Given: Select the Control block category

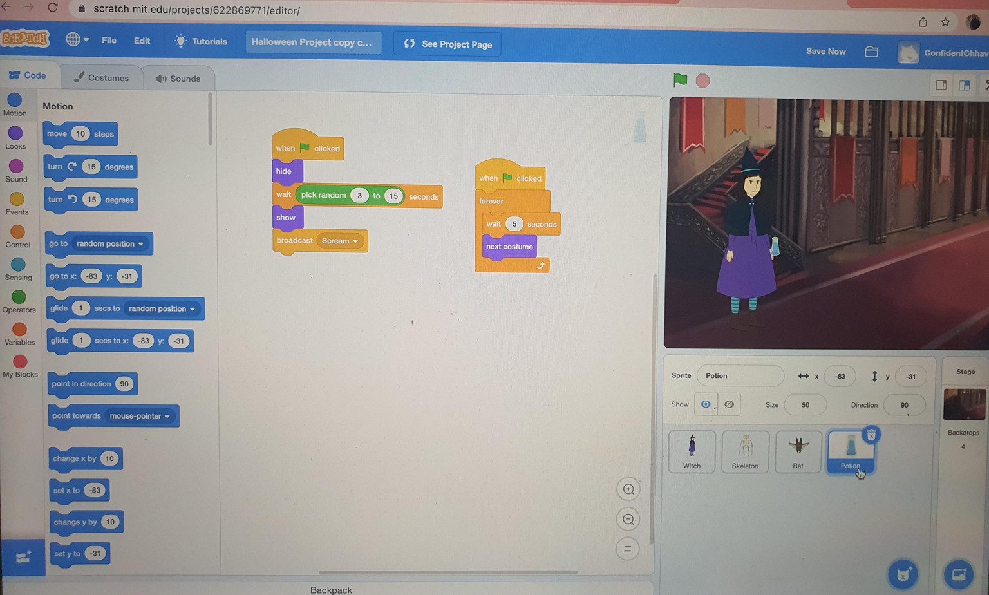Looking at the screenshot, I should [17, 236].
